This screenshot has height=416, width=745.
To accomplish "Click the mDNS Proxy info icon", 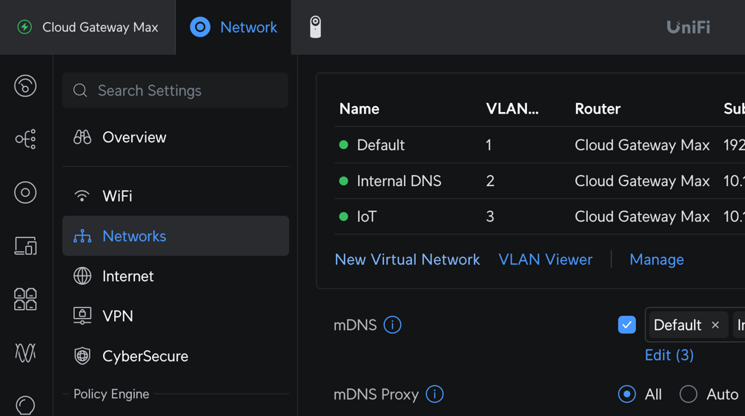I will [435, 394].
